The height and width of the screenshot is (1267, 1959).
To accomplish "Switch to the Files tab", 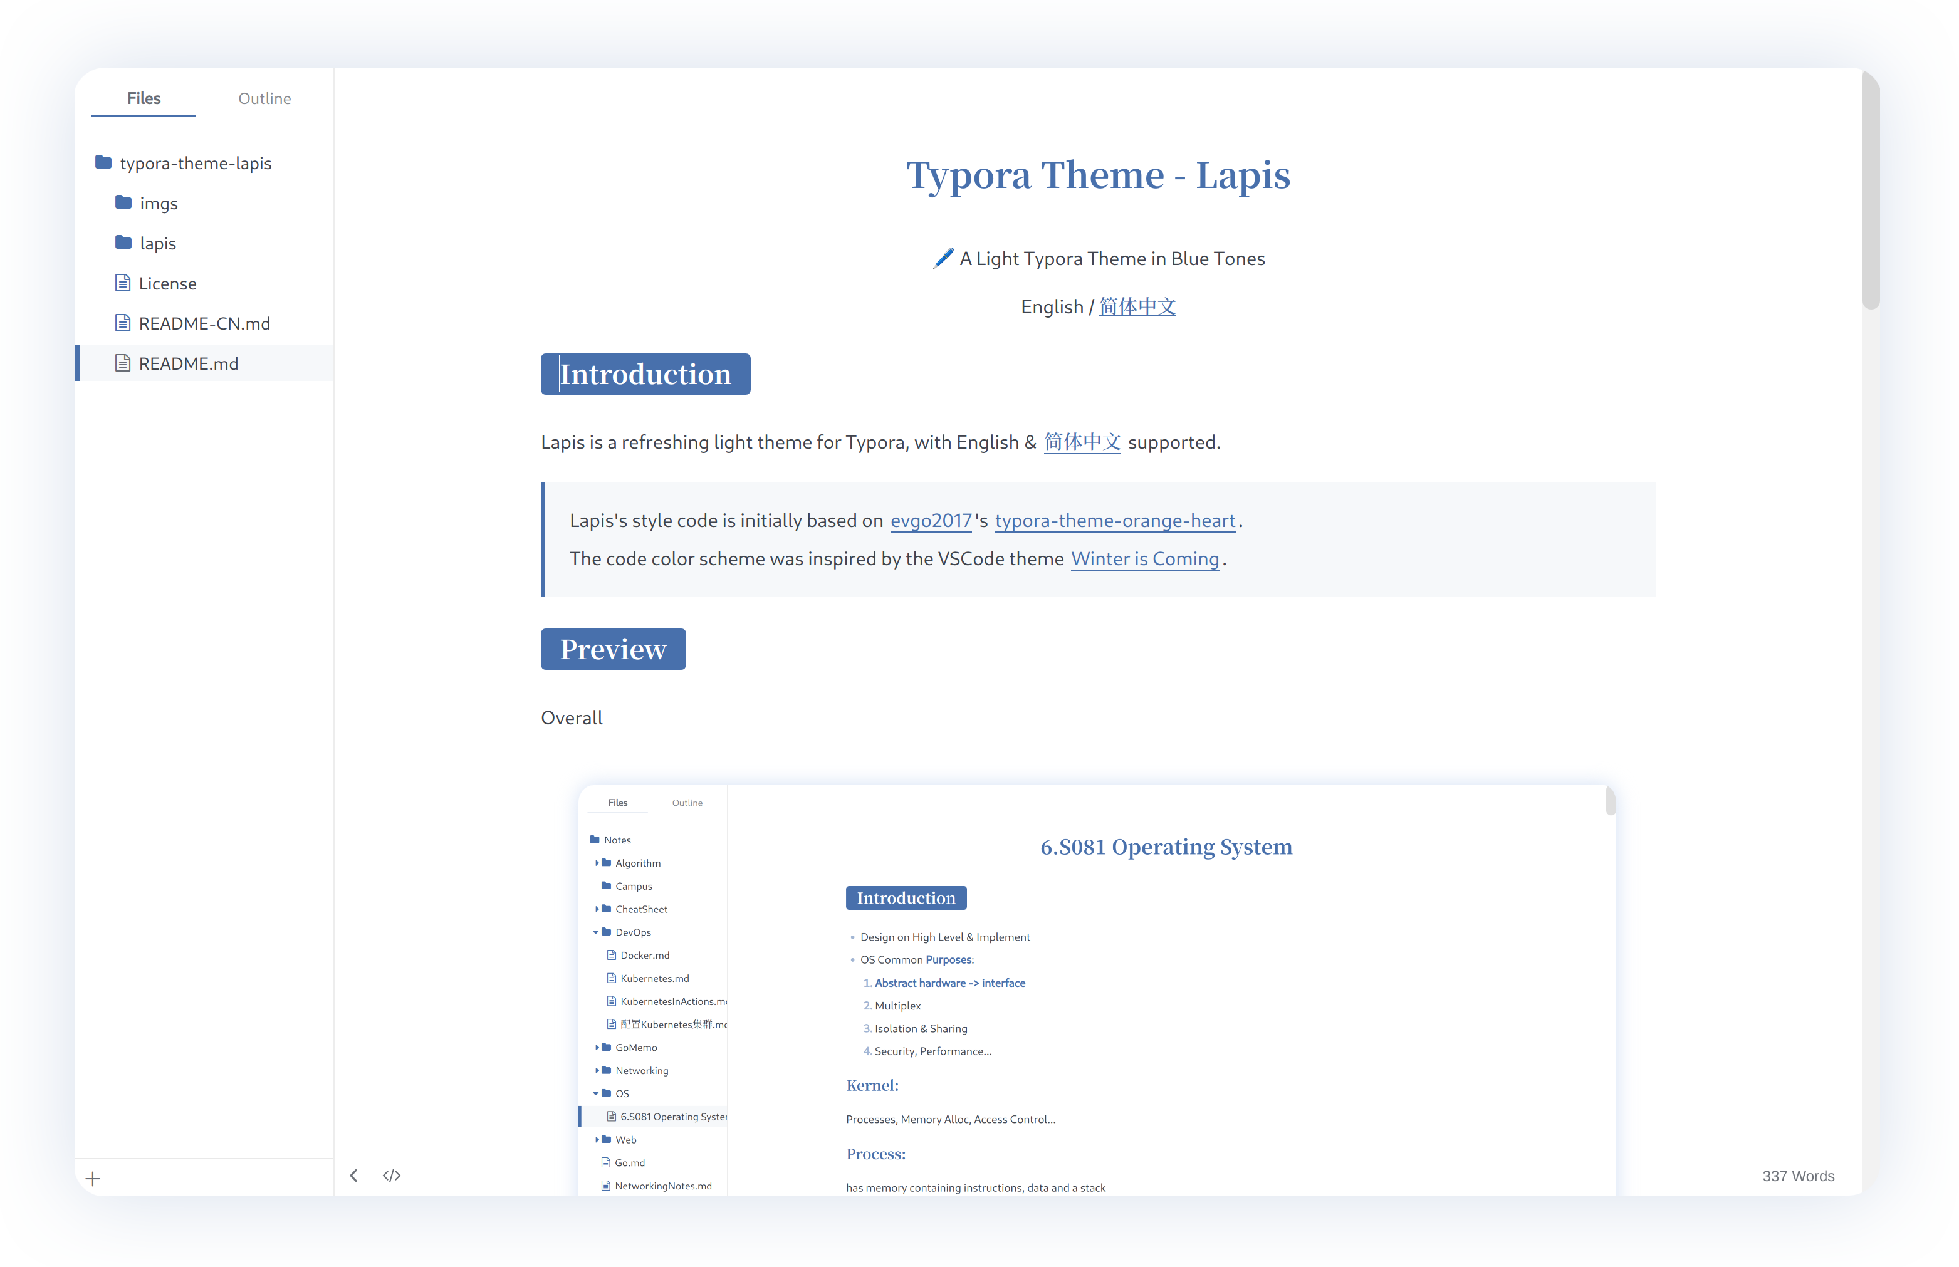I will tap(144, 99).
